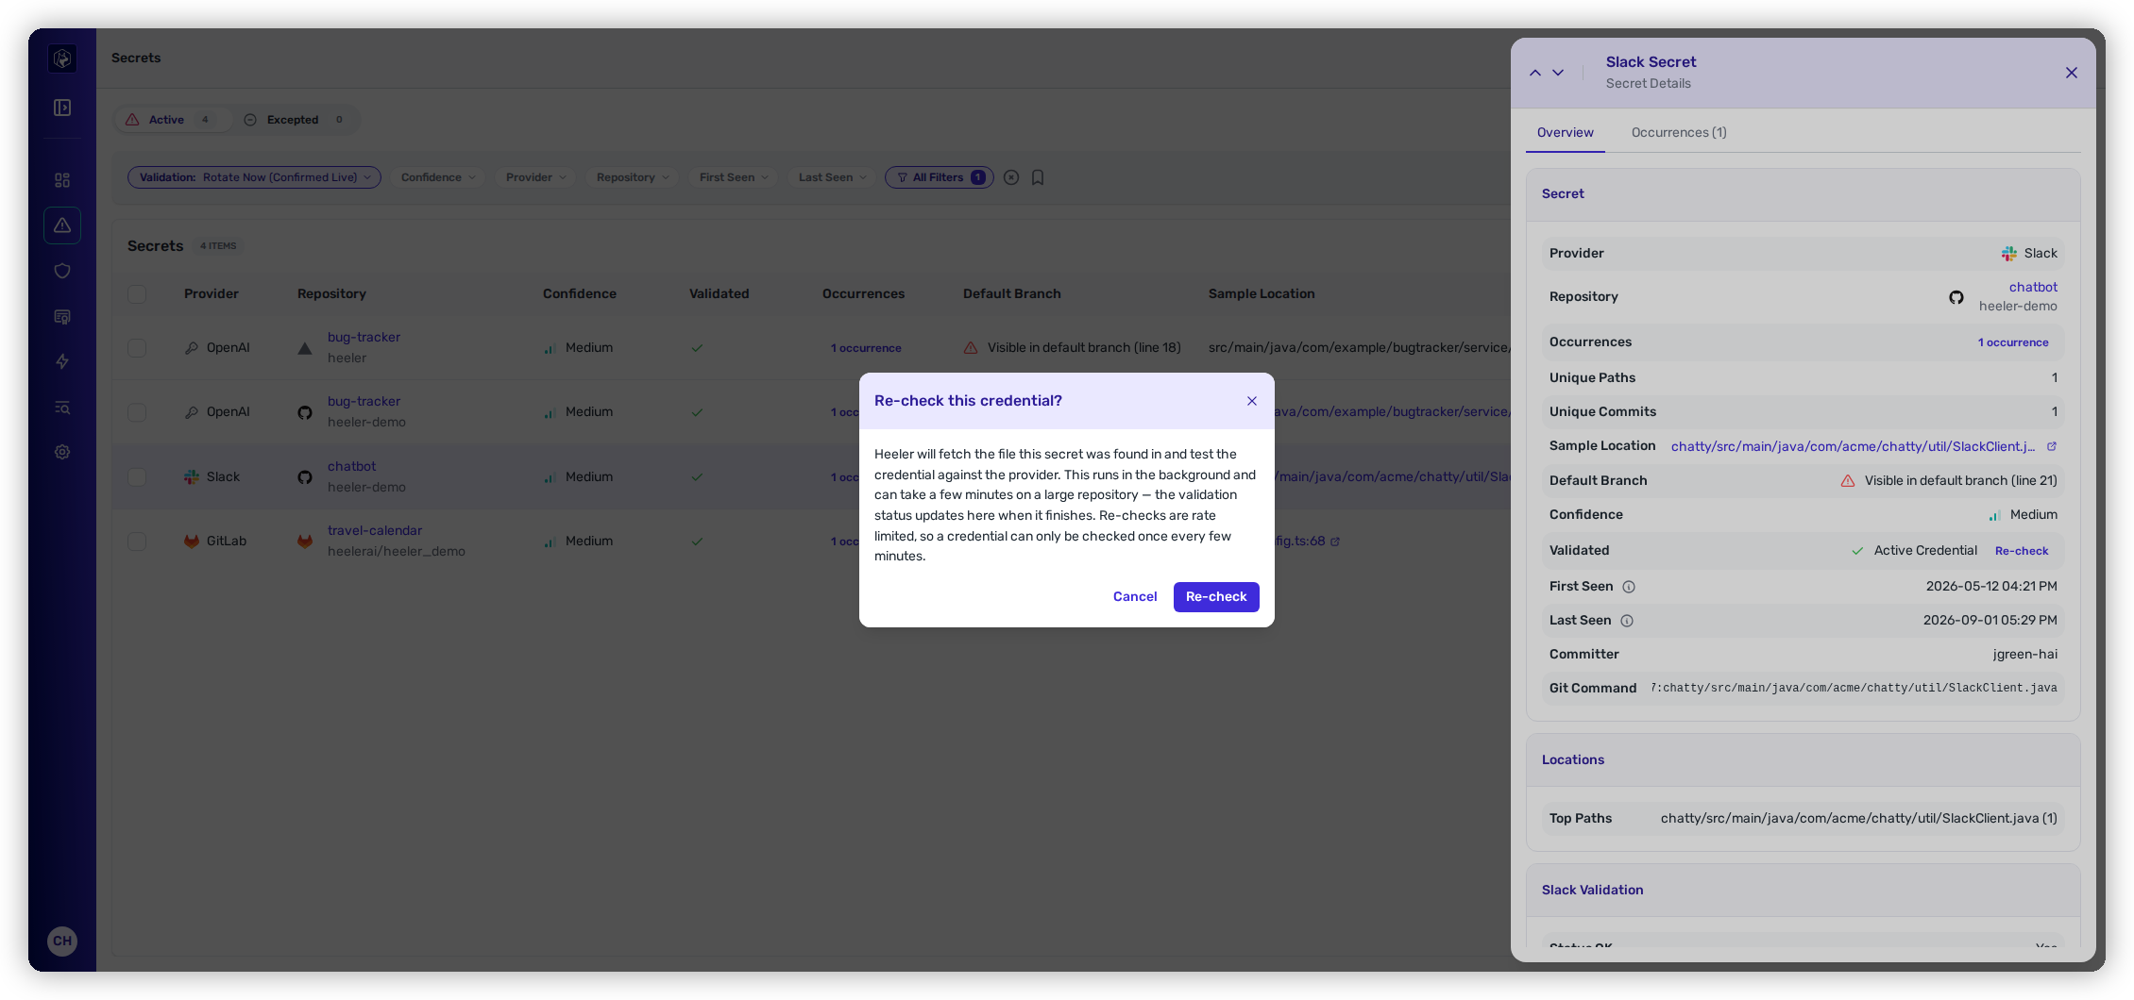Open chatbot link in table row
The image size is (2134, 1000).
click(351, 467)
